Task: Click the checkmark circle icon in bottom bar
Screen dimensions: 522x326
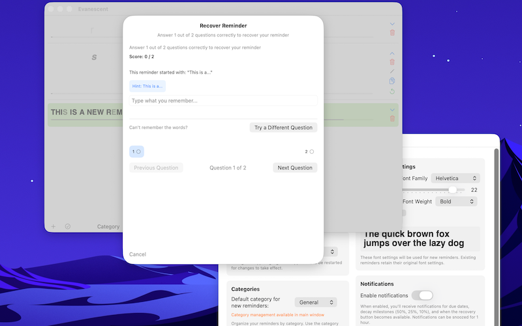Action: pos(68,227)
